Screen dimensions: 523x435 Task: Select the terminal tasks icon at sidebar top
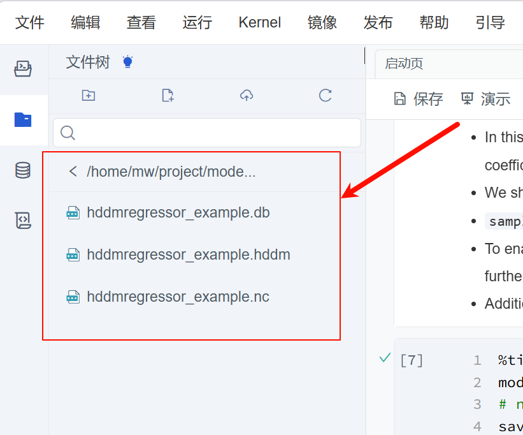pyautogui.click(x=23, y=68)
